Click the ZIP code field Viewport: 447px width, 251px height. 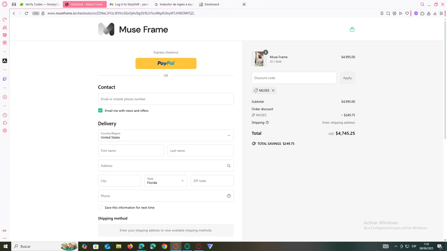point(212,181)
